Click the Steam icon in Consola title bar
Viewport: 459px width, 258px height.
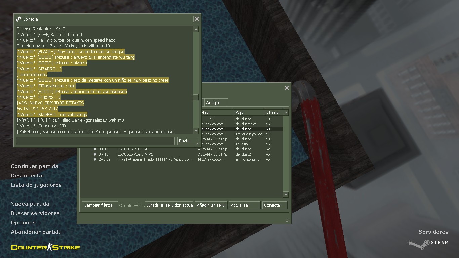(18, 19)
